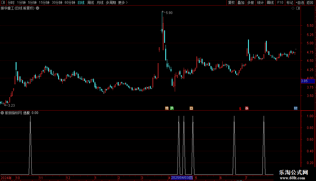Click the 1.00 indicator axis label

pos(310,116)
